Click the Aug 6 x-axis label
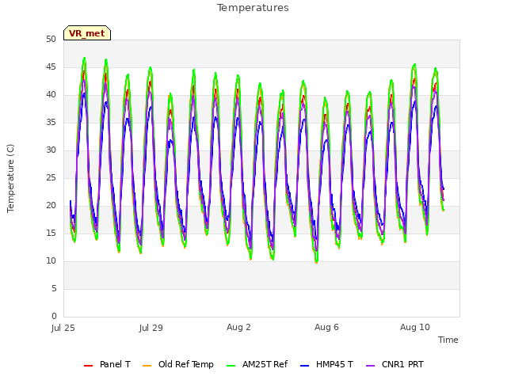 [326, 327]
